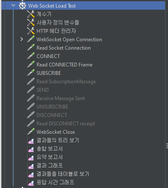168x188 pixels.
Task: Select the disabled Read SubscriptionMessage sampler
Action: point(66,82)
